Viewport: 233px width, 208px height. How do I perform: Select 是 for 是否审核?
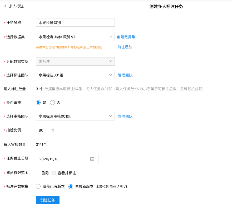(x=38, y=103)
